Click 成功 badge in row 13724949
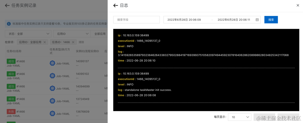Screen dimensions: 303x123 [x=11, y=99]
